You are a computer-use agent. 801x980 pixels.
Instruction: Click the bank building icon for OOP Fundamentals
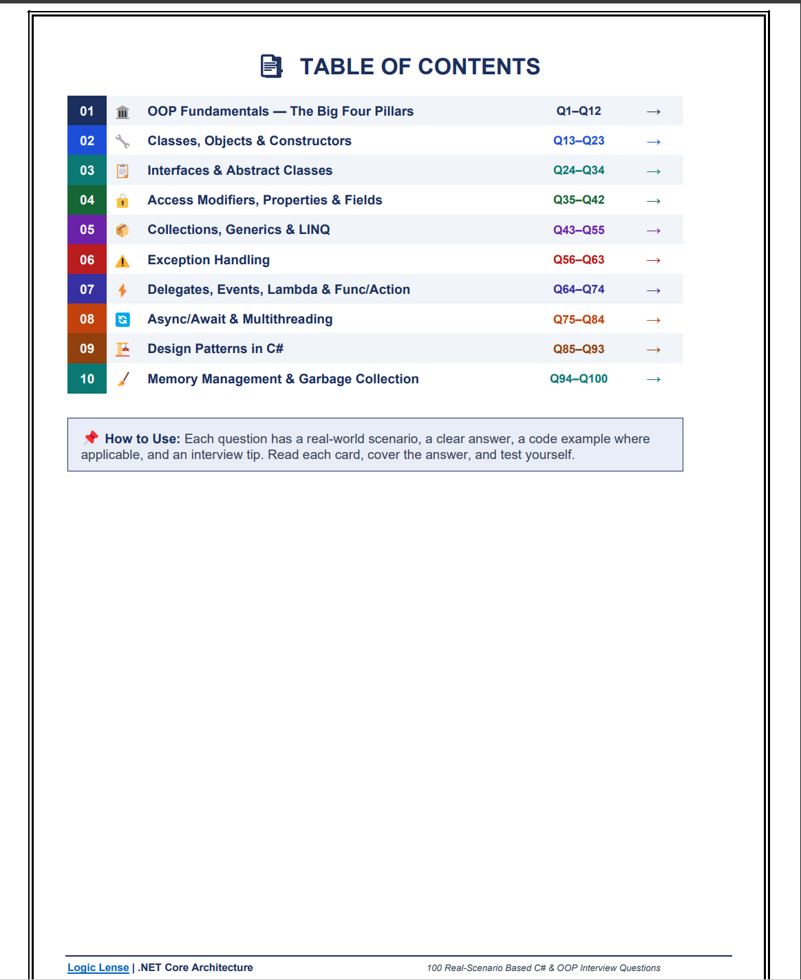(x=122, y=111)
